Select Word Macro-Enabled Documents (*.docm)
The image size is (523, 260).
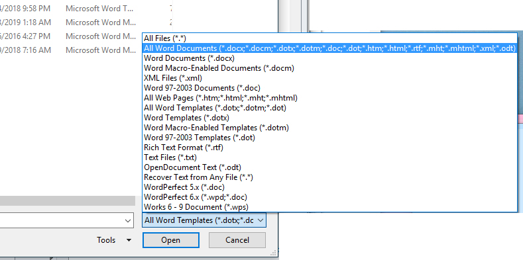coord(329,68)
